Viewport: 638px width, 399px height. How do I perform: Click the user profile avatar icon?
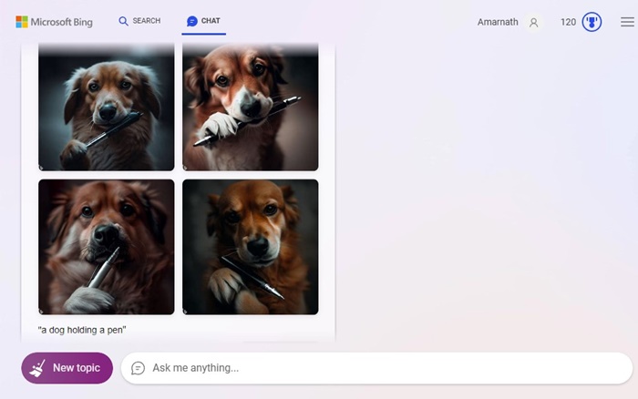[533, 23]
